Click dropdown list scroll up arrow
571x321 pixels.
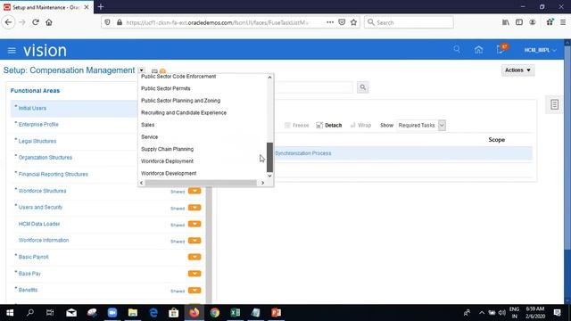click(x=269, y=78)
